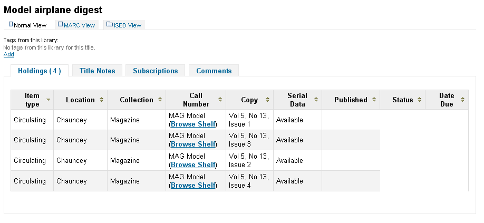484x223 pixels.
Task: Click the Normal View page icon
Action: (x=11, y=24)
